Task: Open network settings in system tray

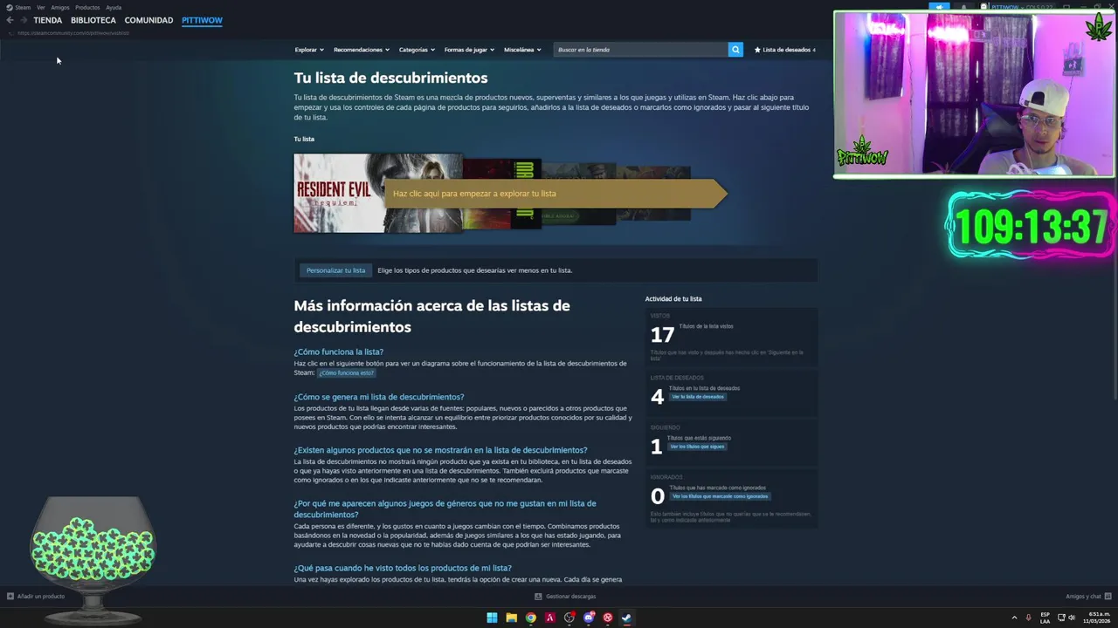Action: click(x=1061, y=618)
